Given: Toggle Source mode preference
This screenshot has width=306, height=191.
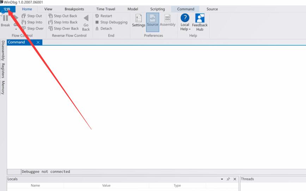Looking at the screenshot, I should pyautogui.click(x=152, y=22).
